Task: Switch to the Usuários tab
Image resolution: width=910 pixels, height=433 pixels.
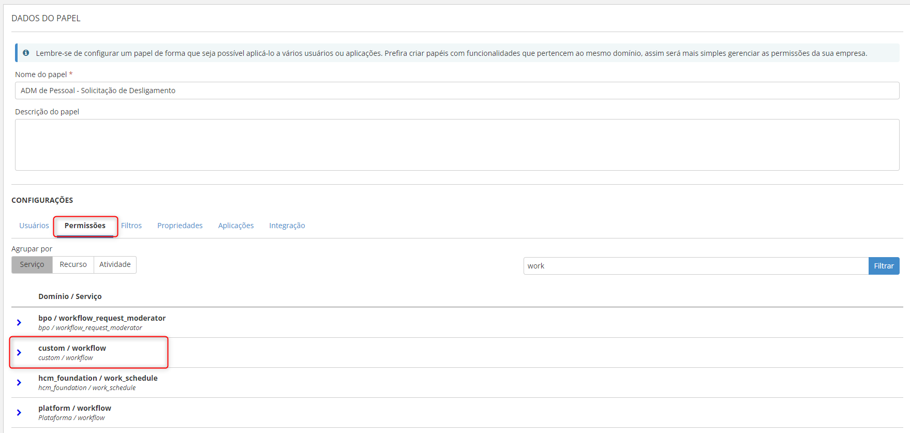Action: pos(34,226)
